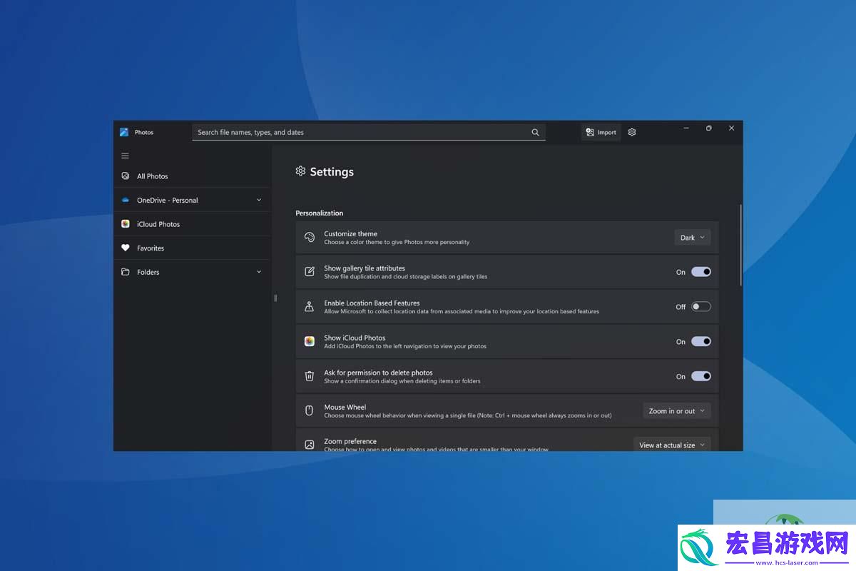856x571 pixels.
Task: Select Folders in navigation
Action: (x=193, y=272)
